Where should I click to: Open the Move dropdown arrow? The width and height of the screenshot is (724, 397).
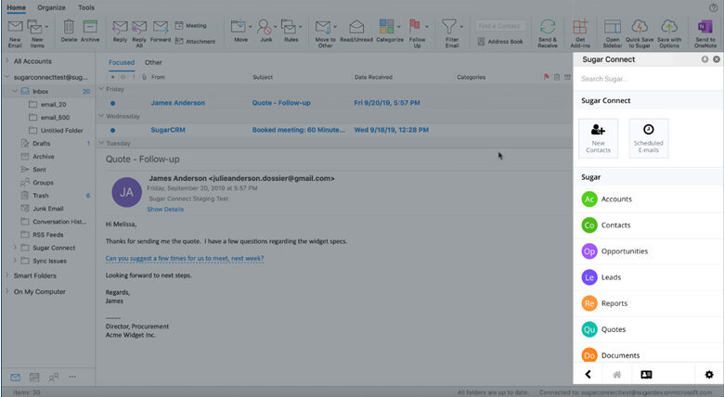click(251, 27)
